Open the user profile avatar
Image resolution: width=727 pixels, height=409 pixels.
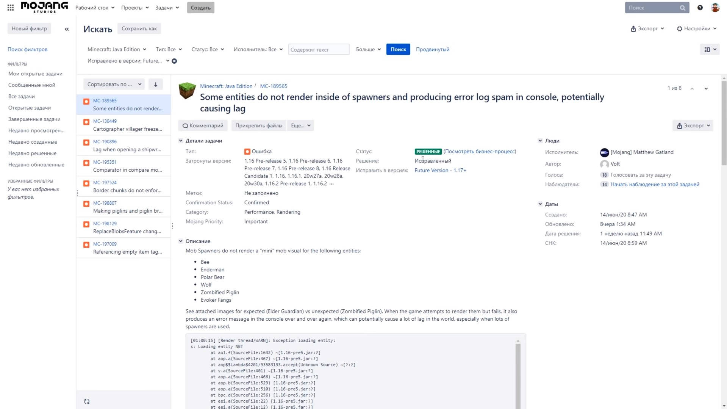coord(715,8)
